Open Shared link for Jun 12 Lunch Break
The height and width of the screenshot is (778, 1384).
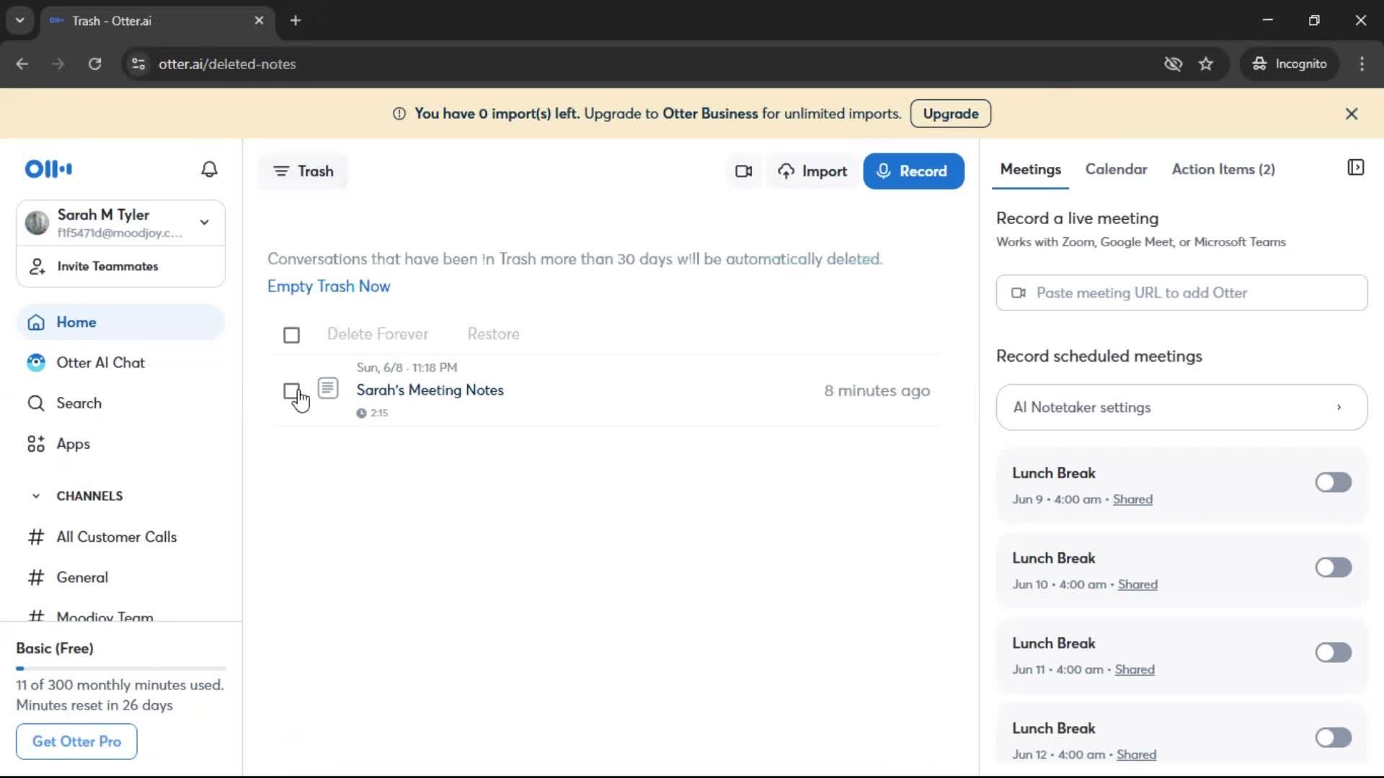point(1136,754)
